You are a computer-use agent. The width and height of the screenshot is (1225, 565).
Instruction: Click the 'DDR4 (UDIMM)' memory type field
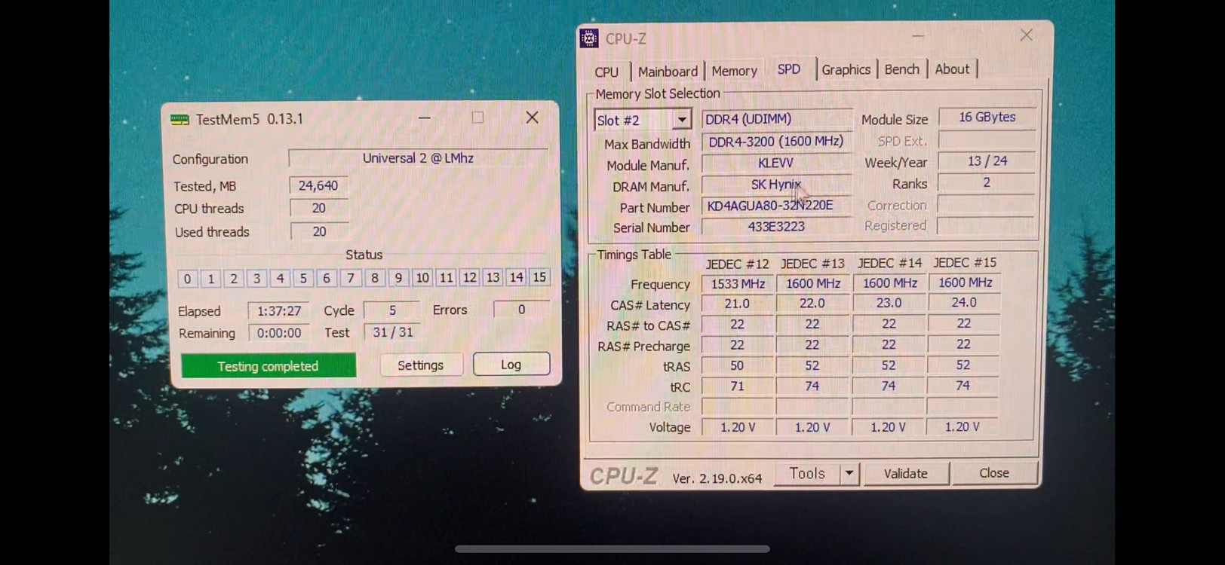tap(777, 119)
